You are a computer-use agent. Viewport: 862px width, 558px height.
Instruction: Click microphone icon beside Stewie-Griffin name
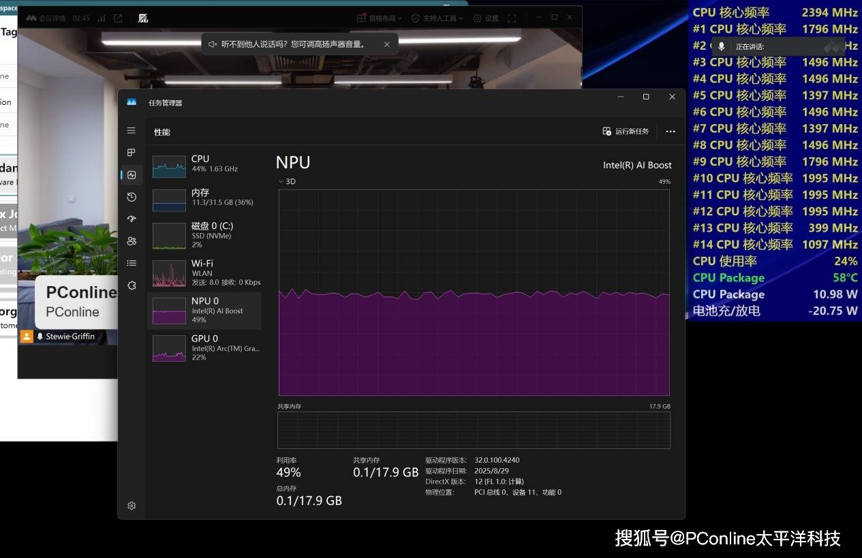(40, 337)
